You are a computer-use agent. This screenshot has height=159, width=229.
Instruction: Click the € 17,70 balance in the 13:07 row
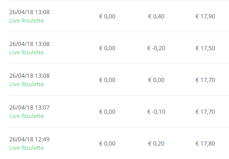pyautogui.click(x=205, y=112)
